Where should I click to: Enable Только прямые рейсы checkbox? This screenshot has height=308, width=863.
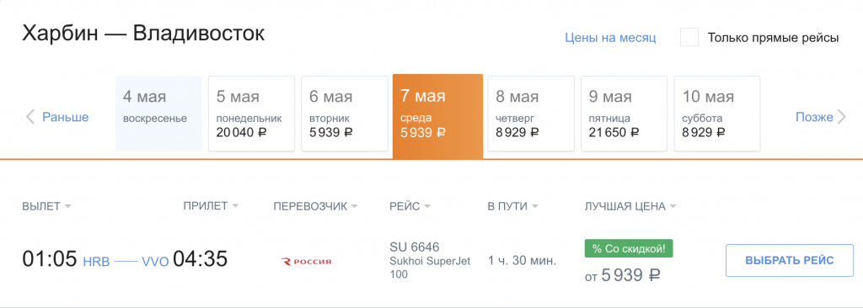(689, 38)
